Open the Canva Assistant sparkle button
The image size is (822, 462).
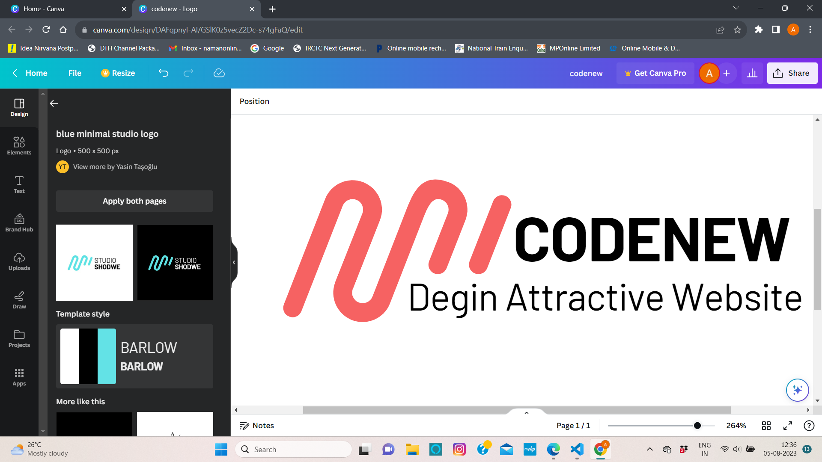[x=797, y=390]
